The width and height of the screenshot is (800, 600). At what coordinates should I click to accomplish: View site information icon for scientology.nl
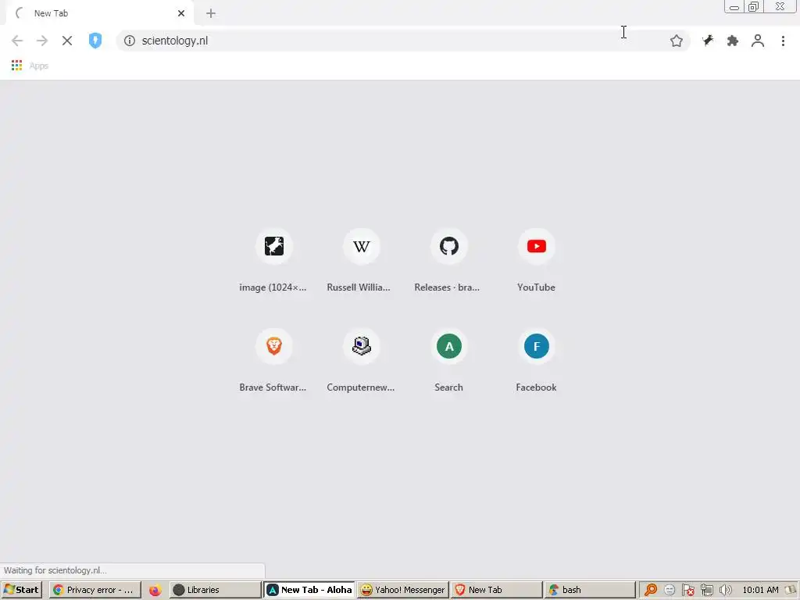point(130,41)
